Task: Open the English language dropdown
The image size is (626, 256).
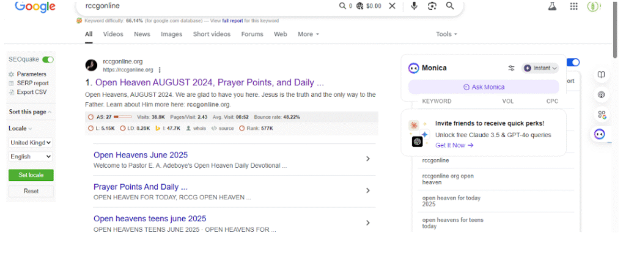Action: click(31, 157)
